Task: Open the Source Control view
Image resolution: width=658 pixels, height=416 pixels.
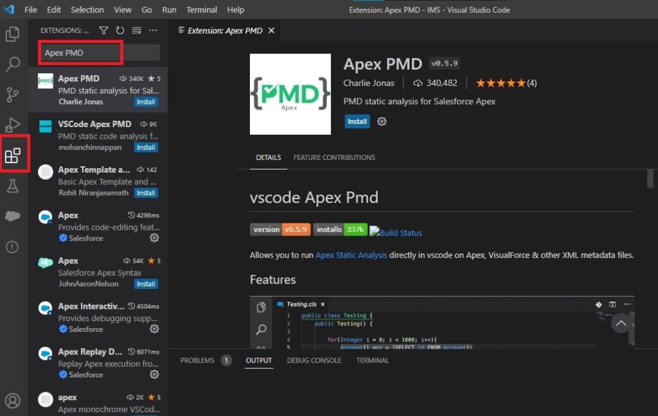Action: click(13, 94)
